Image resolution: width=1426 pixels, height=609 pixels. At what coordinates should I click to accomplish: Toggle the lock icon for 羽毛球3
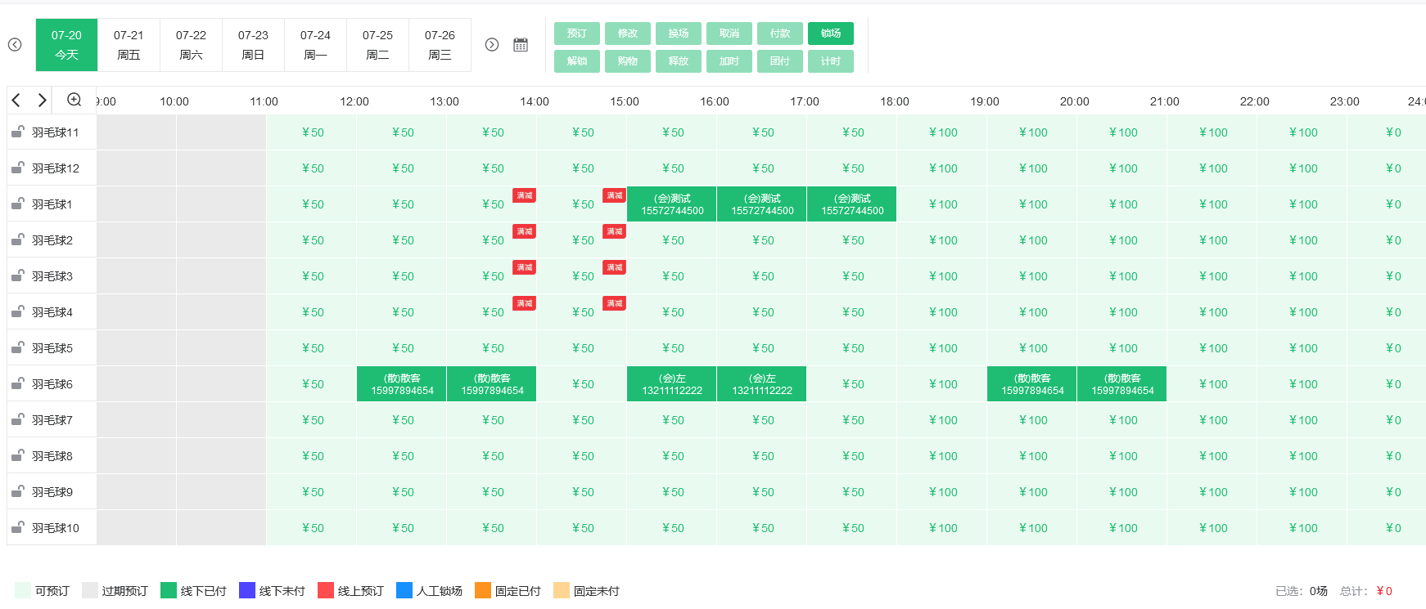pos(17,275)
